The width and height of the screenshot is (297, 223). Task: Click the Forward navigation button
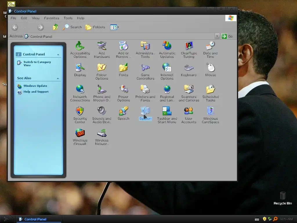coord(40,27)
